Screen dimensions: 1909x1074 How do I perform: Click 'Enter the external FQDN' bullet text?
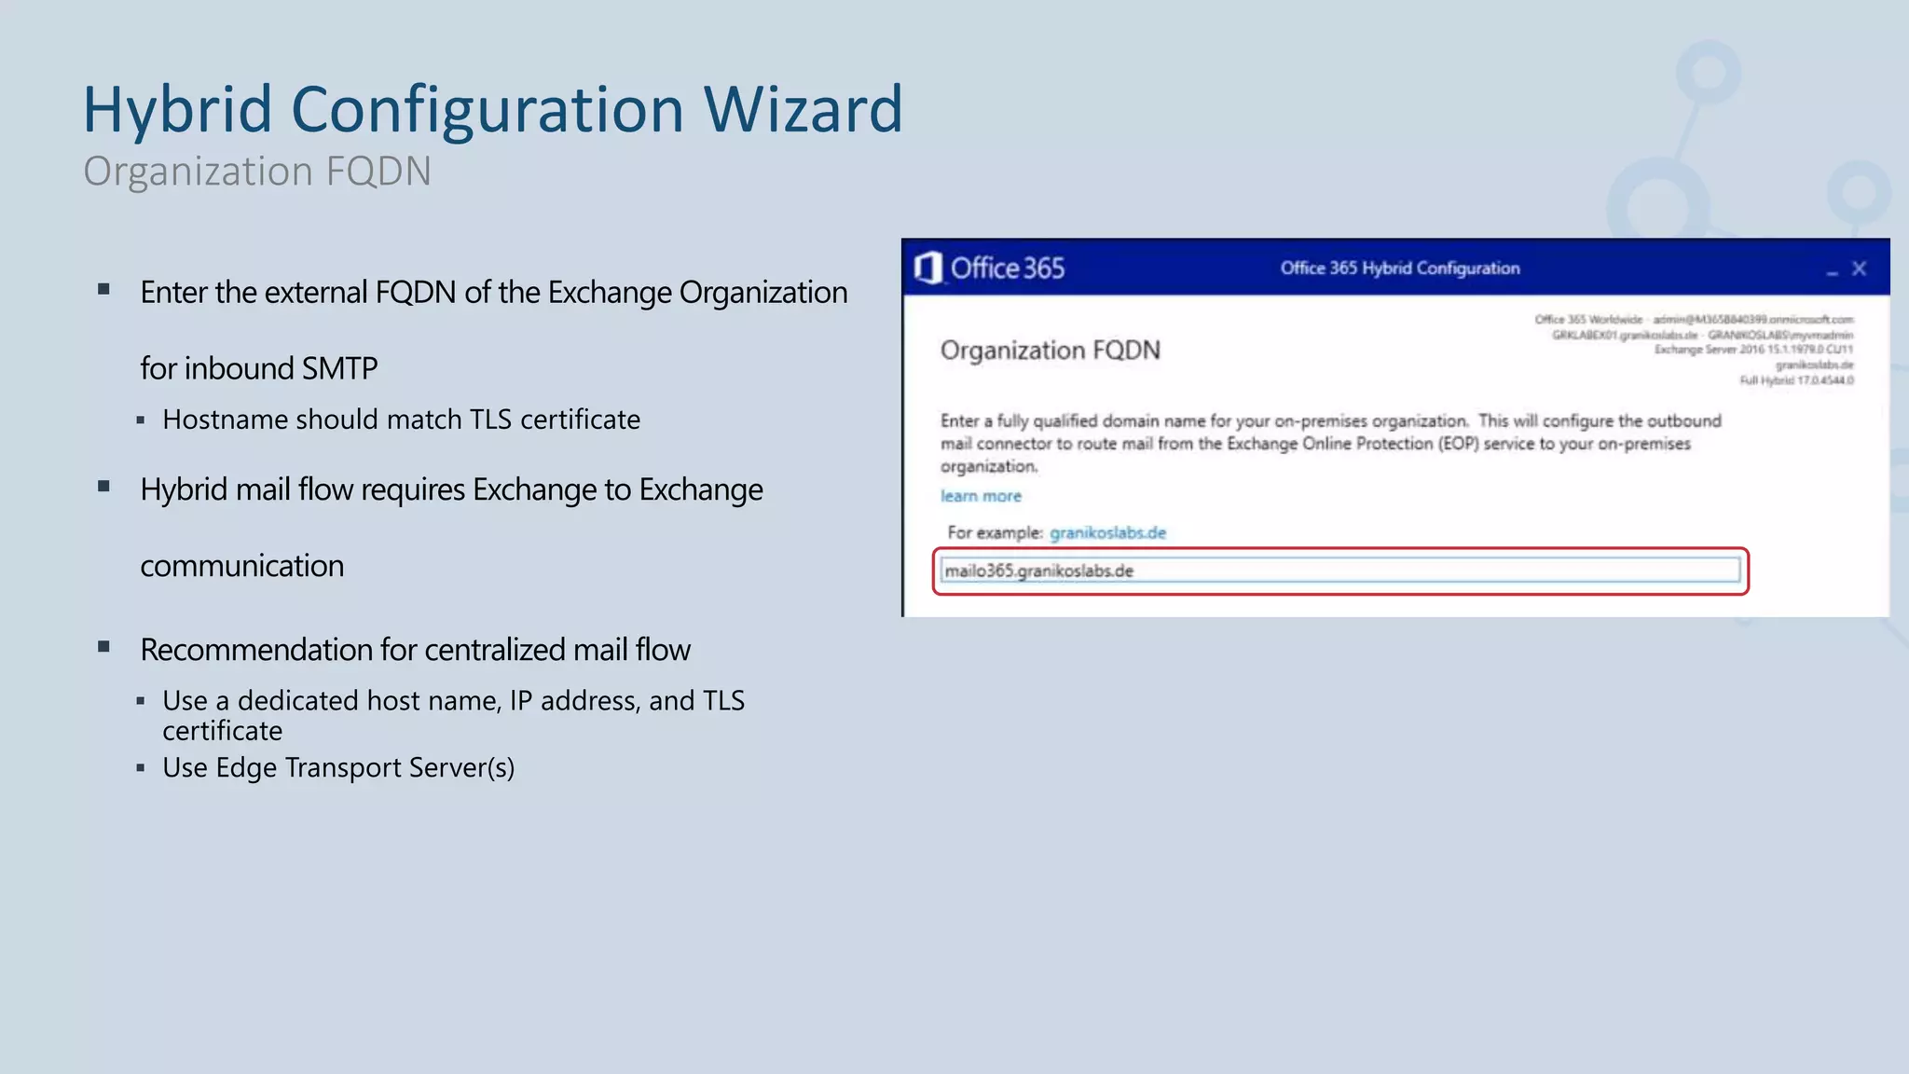(x=494, y=330)
